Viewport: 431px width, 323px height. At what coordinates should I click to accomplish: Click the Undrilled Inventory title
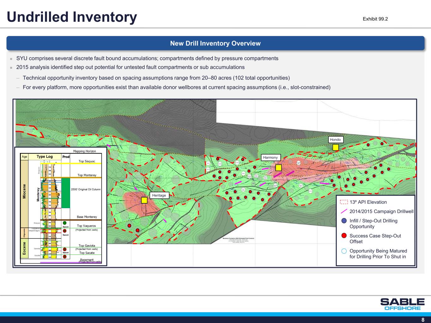click(72, 17)
